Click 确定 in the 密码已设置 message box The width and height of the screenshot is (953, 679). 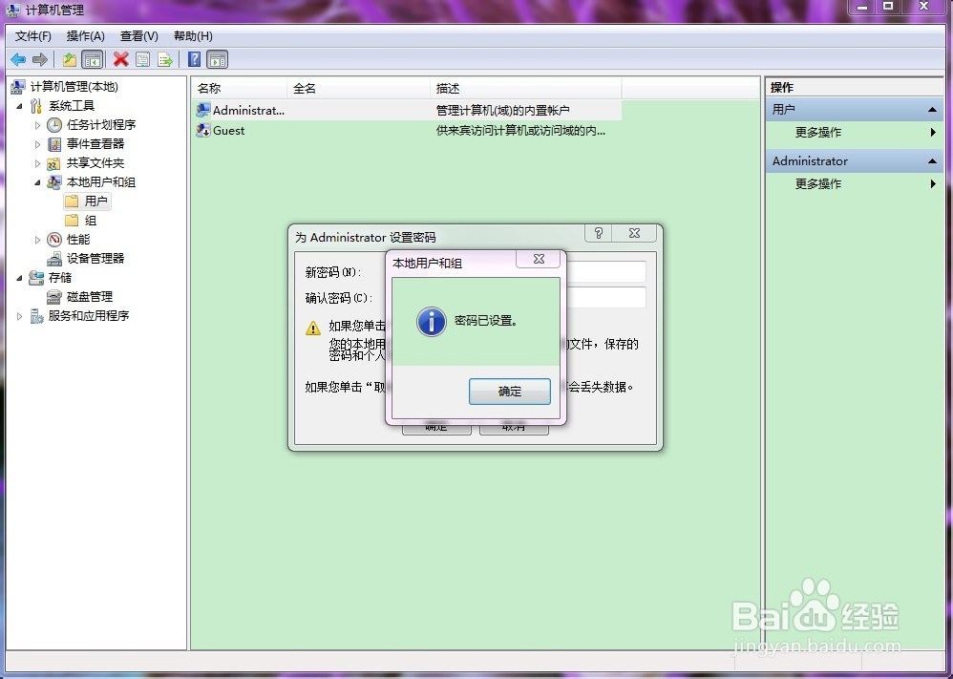point(509,392)
